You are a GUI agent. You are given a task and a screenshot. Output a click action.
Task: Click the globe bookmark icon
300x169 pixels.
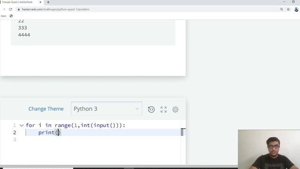tap(11, 16)
